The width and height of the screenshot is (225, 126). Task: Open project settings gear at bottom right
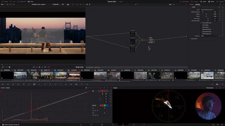pos(221,125)
